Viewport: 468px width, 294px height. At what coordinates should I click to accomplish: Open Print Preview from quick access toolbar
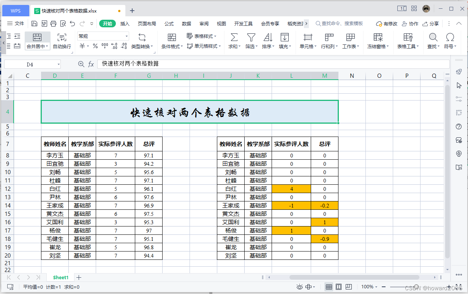tap(63, 24)
